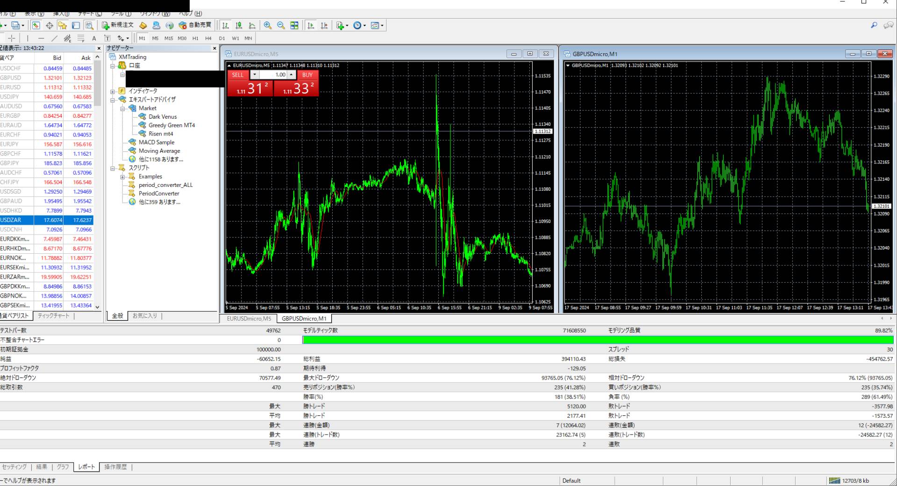The width and height of the screenshot is (897, 486).
Task: Select the Vertical Line tool
Action: pos(28,38)
